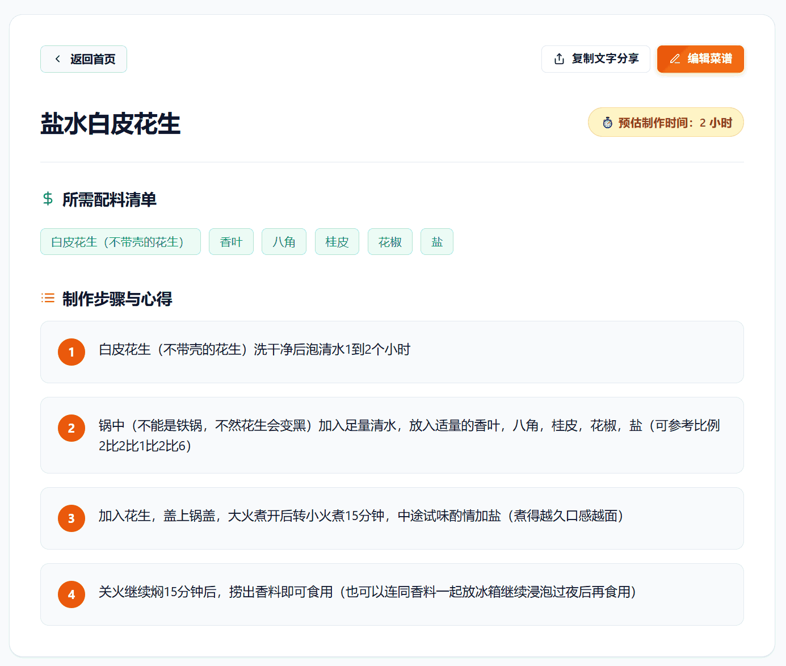Click the step text starting 锅中(不能是铁锅

[x=409, y=435]
